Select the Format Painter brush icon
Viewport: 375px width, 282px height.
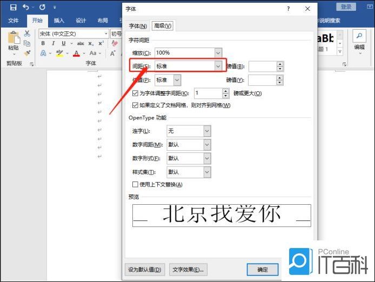tap(27, 53)
